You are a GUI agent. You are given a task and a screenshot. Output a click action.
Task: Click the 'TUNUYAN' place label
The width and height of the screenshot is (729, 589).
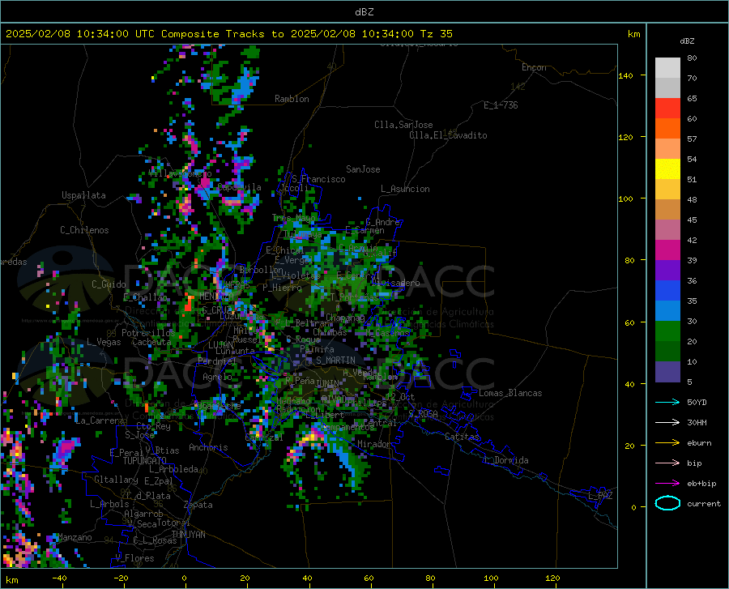click(x=188, y=535)
